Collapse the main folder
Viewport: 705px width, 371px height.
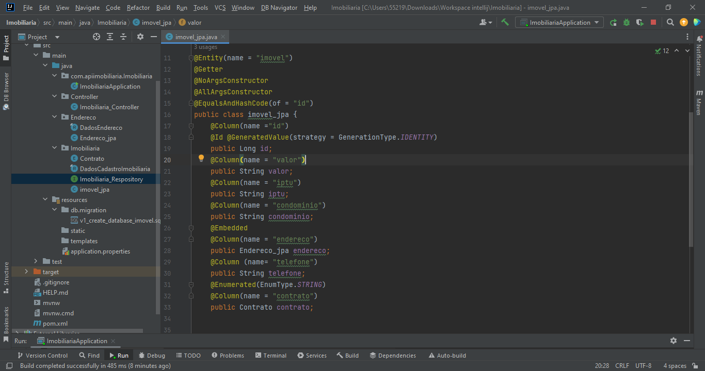click(x=36, y=56)
